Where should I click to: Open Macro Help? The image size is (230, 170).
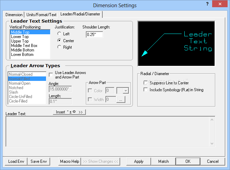pos(70,161)
